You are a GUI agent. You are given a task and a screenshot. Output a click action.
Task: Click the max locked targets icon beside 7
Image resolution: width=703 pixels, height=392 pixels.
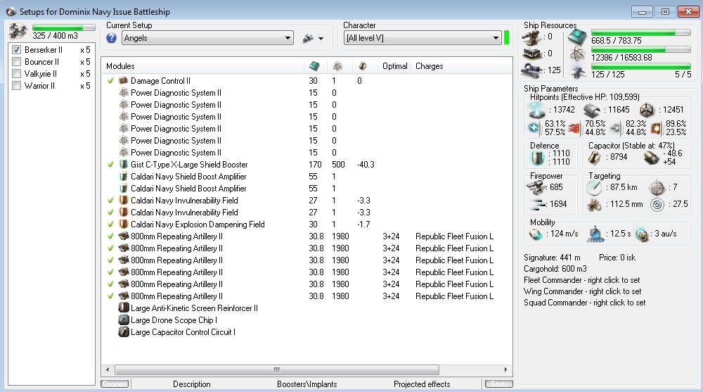coord(657,188)
